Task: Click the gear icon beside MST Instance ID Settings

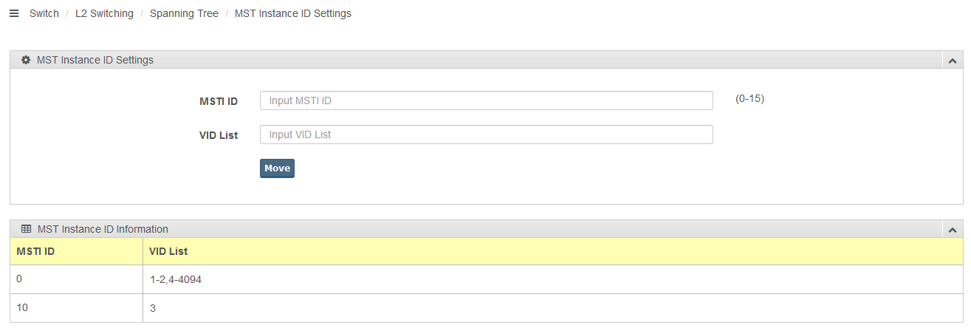Action: (26, 60)
